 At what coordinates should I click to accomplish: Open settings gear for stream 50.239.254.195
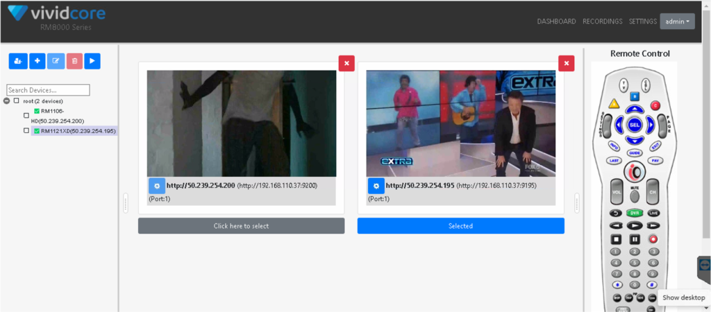[376, 186]
